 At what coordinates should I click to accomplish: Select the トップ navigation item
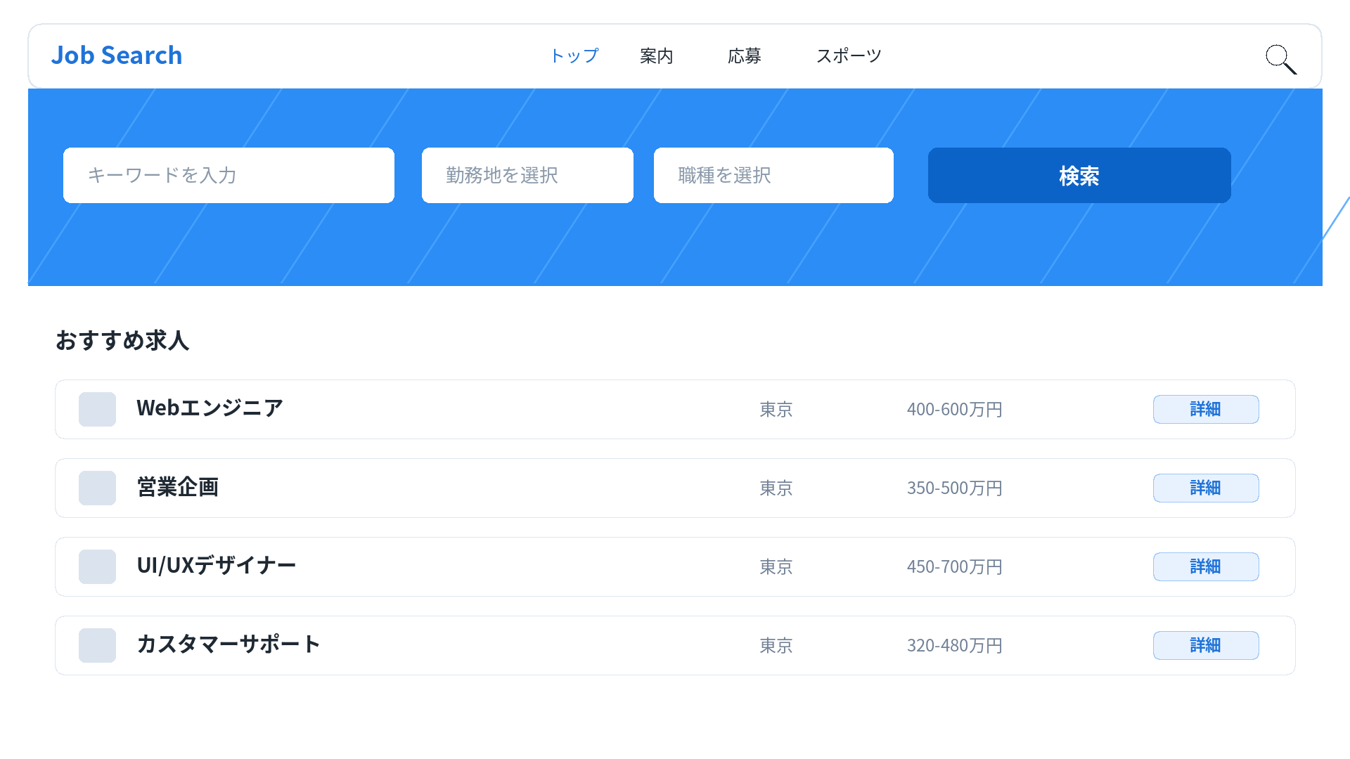point(574,56)
